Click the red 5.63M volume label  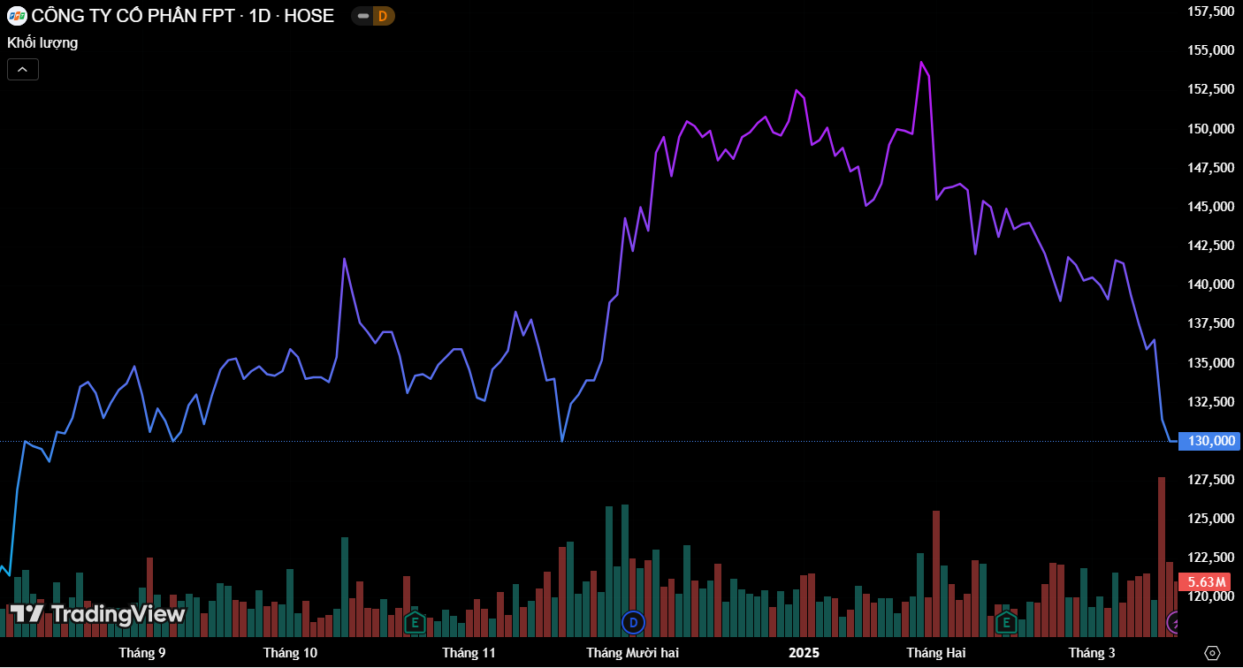[x=1206, y=582]
